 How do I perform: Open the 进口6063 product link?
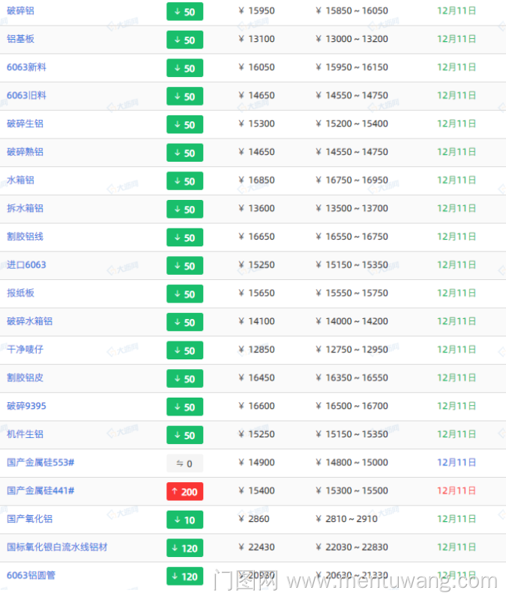coord(26,265)
